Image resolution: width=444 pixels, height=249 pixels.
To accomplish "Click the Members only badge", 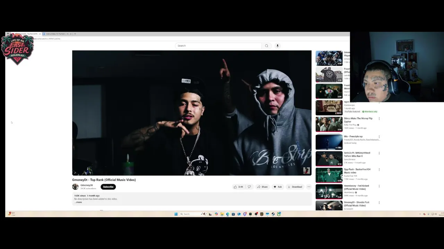I will [370, 112].
